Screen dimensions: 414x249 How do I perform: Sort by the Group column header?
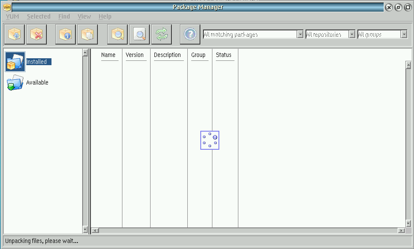coord(198,55)
